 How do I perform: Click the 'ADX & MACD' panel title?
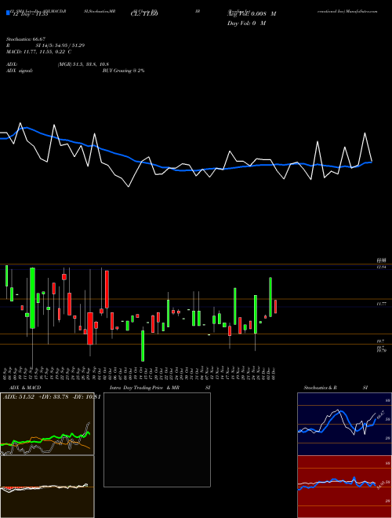(x=25, y=388)
